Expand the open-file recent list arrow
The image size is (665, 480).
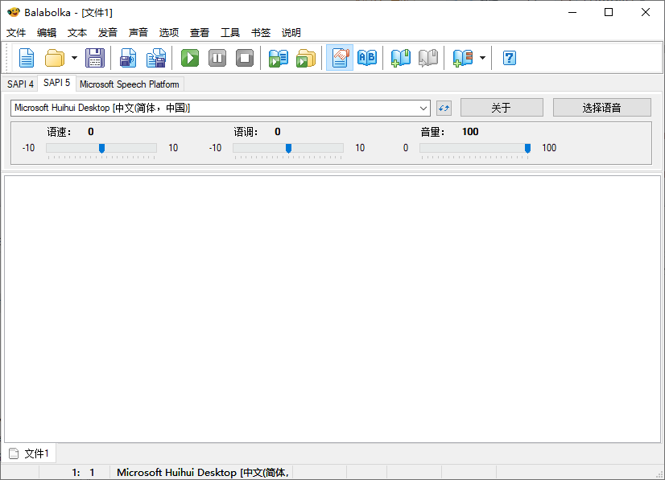(x=74, y=58)
